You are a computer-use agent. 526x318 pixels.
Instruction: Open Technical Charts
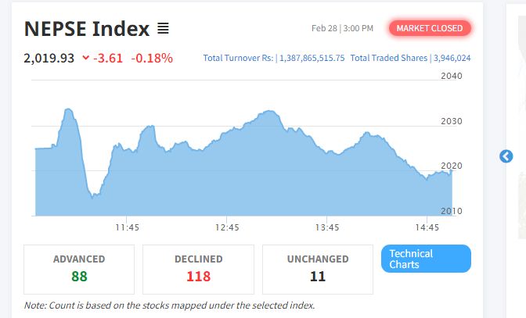[426, 259]
